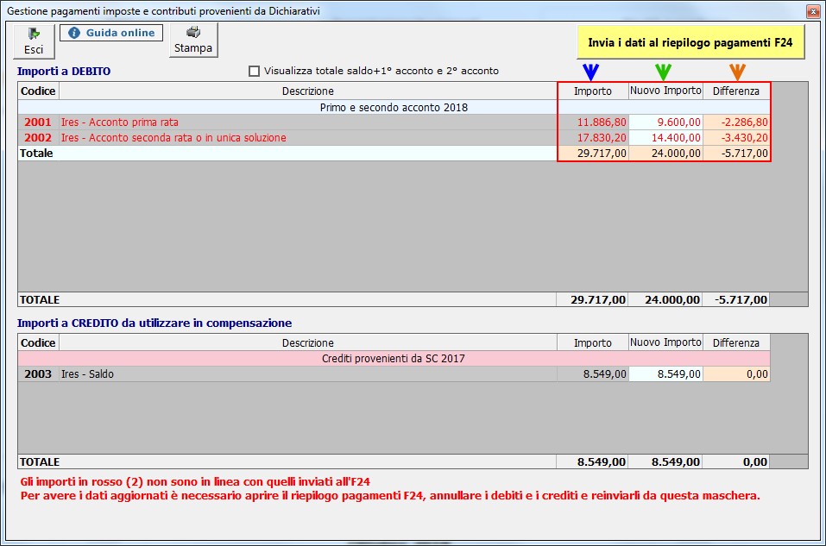Screen dimensions: 826x546
Task: Enable Visualizza totale saldo+1° acconto e 2° acconto
Action: tap(255, 71)
